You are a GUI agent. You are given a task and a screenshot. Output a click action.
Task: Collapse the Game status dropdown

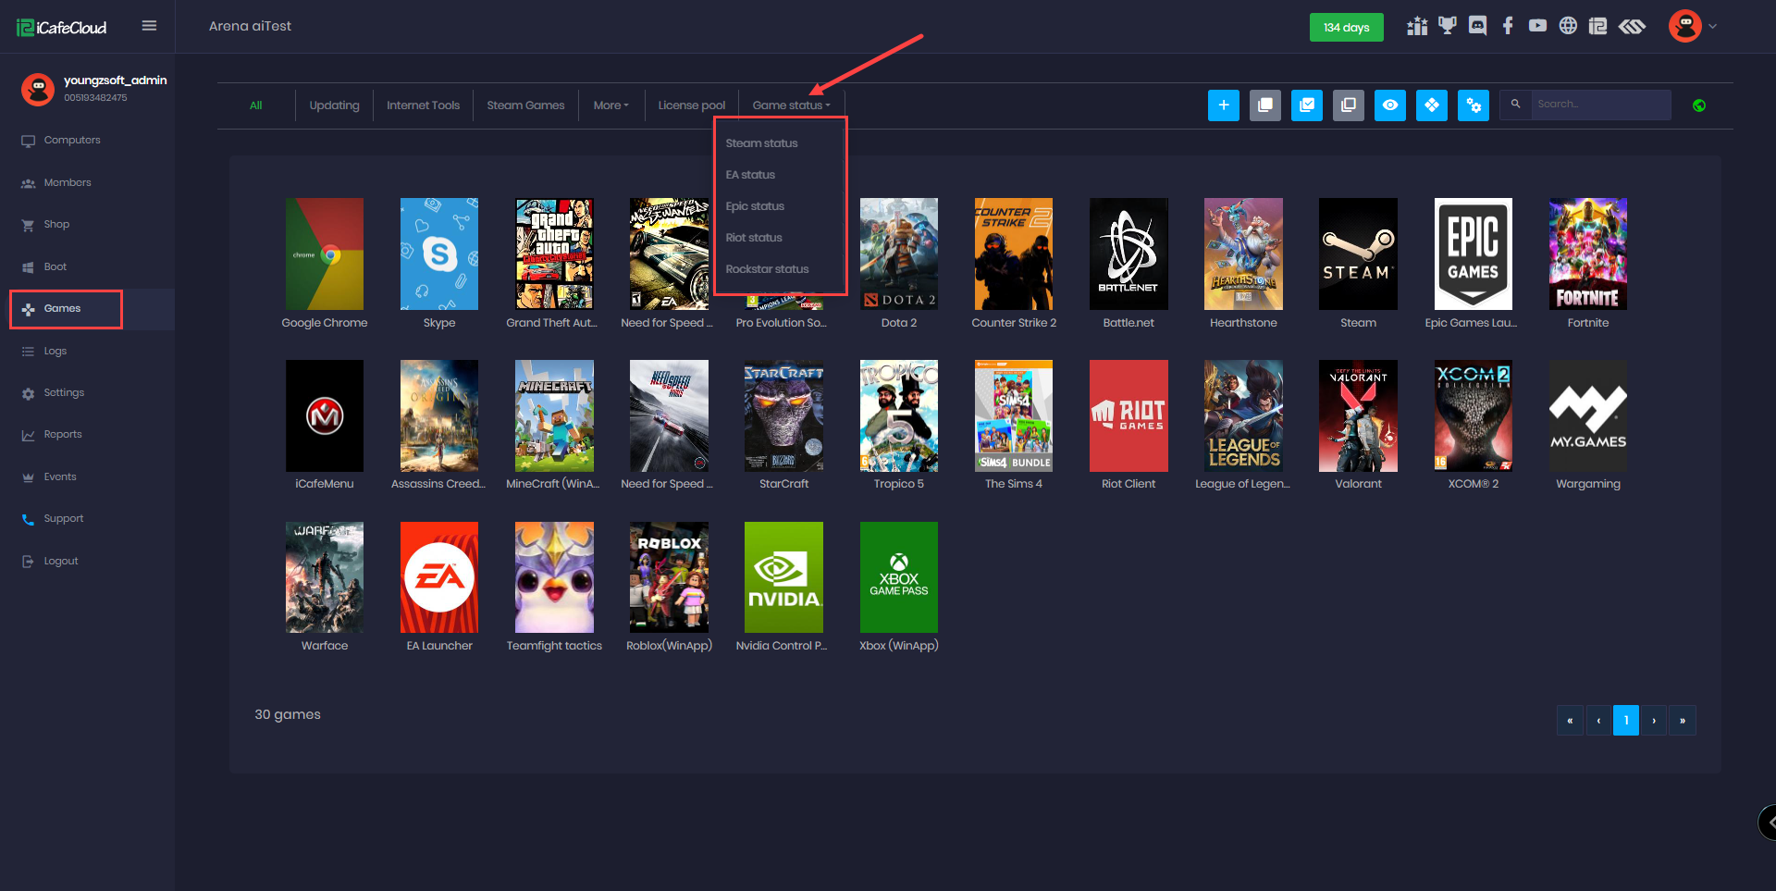click(x=791, y=105)
